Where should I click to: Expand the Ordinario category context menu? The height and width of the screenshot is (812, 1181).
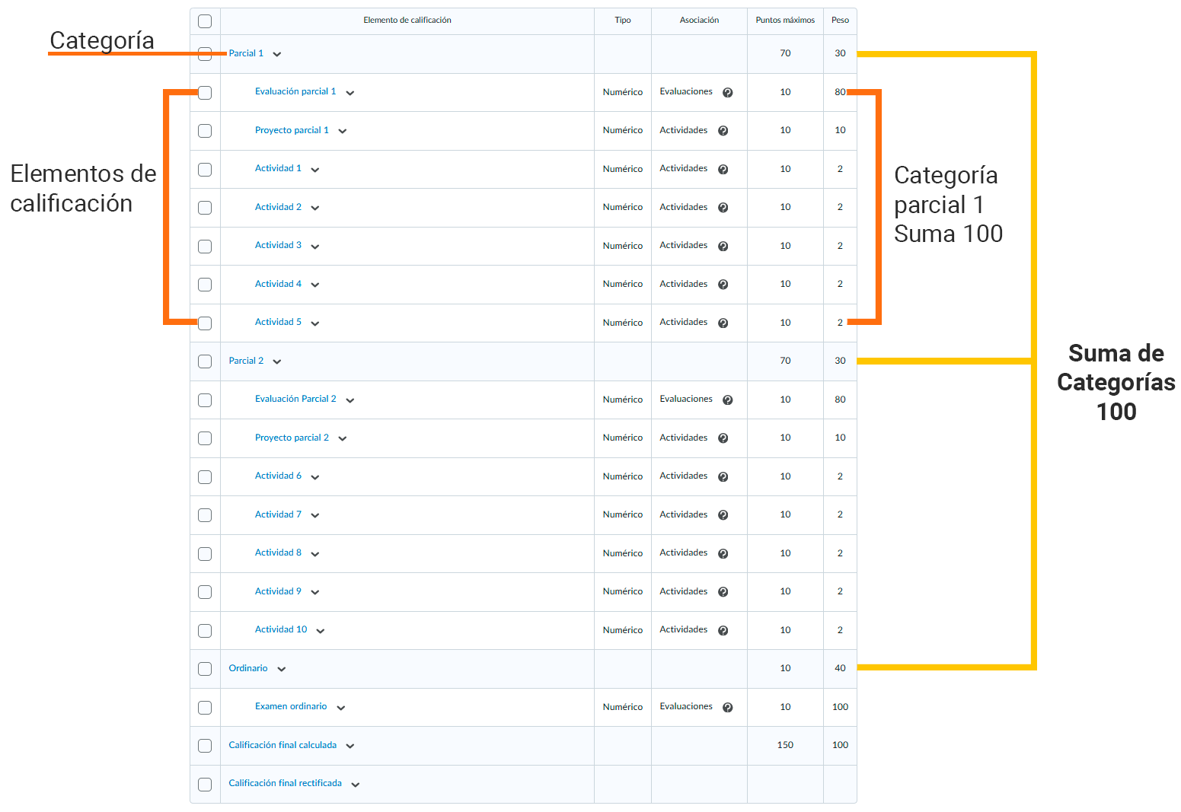[282, 669]
